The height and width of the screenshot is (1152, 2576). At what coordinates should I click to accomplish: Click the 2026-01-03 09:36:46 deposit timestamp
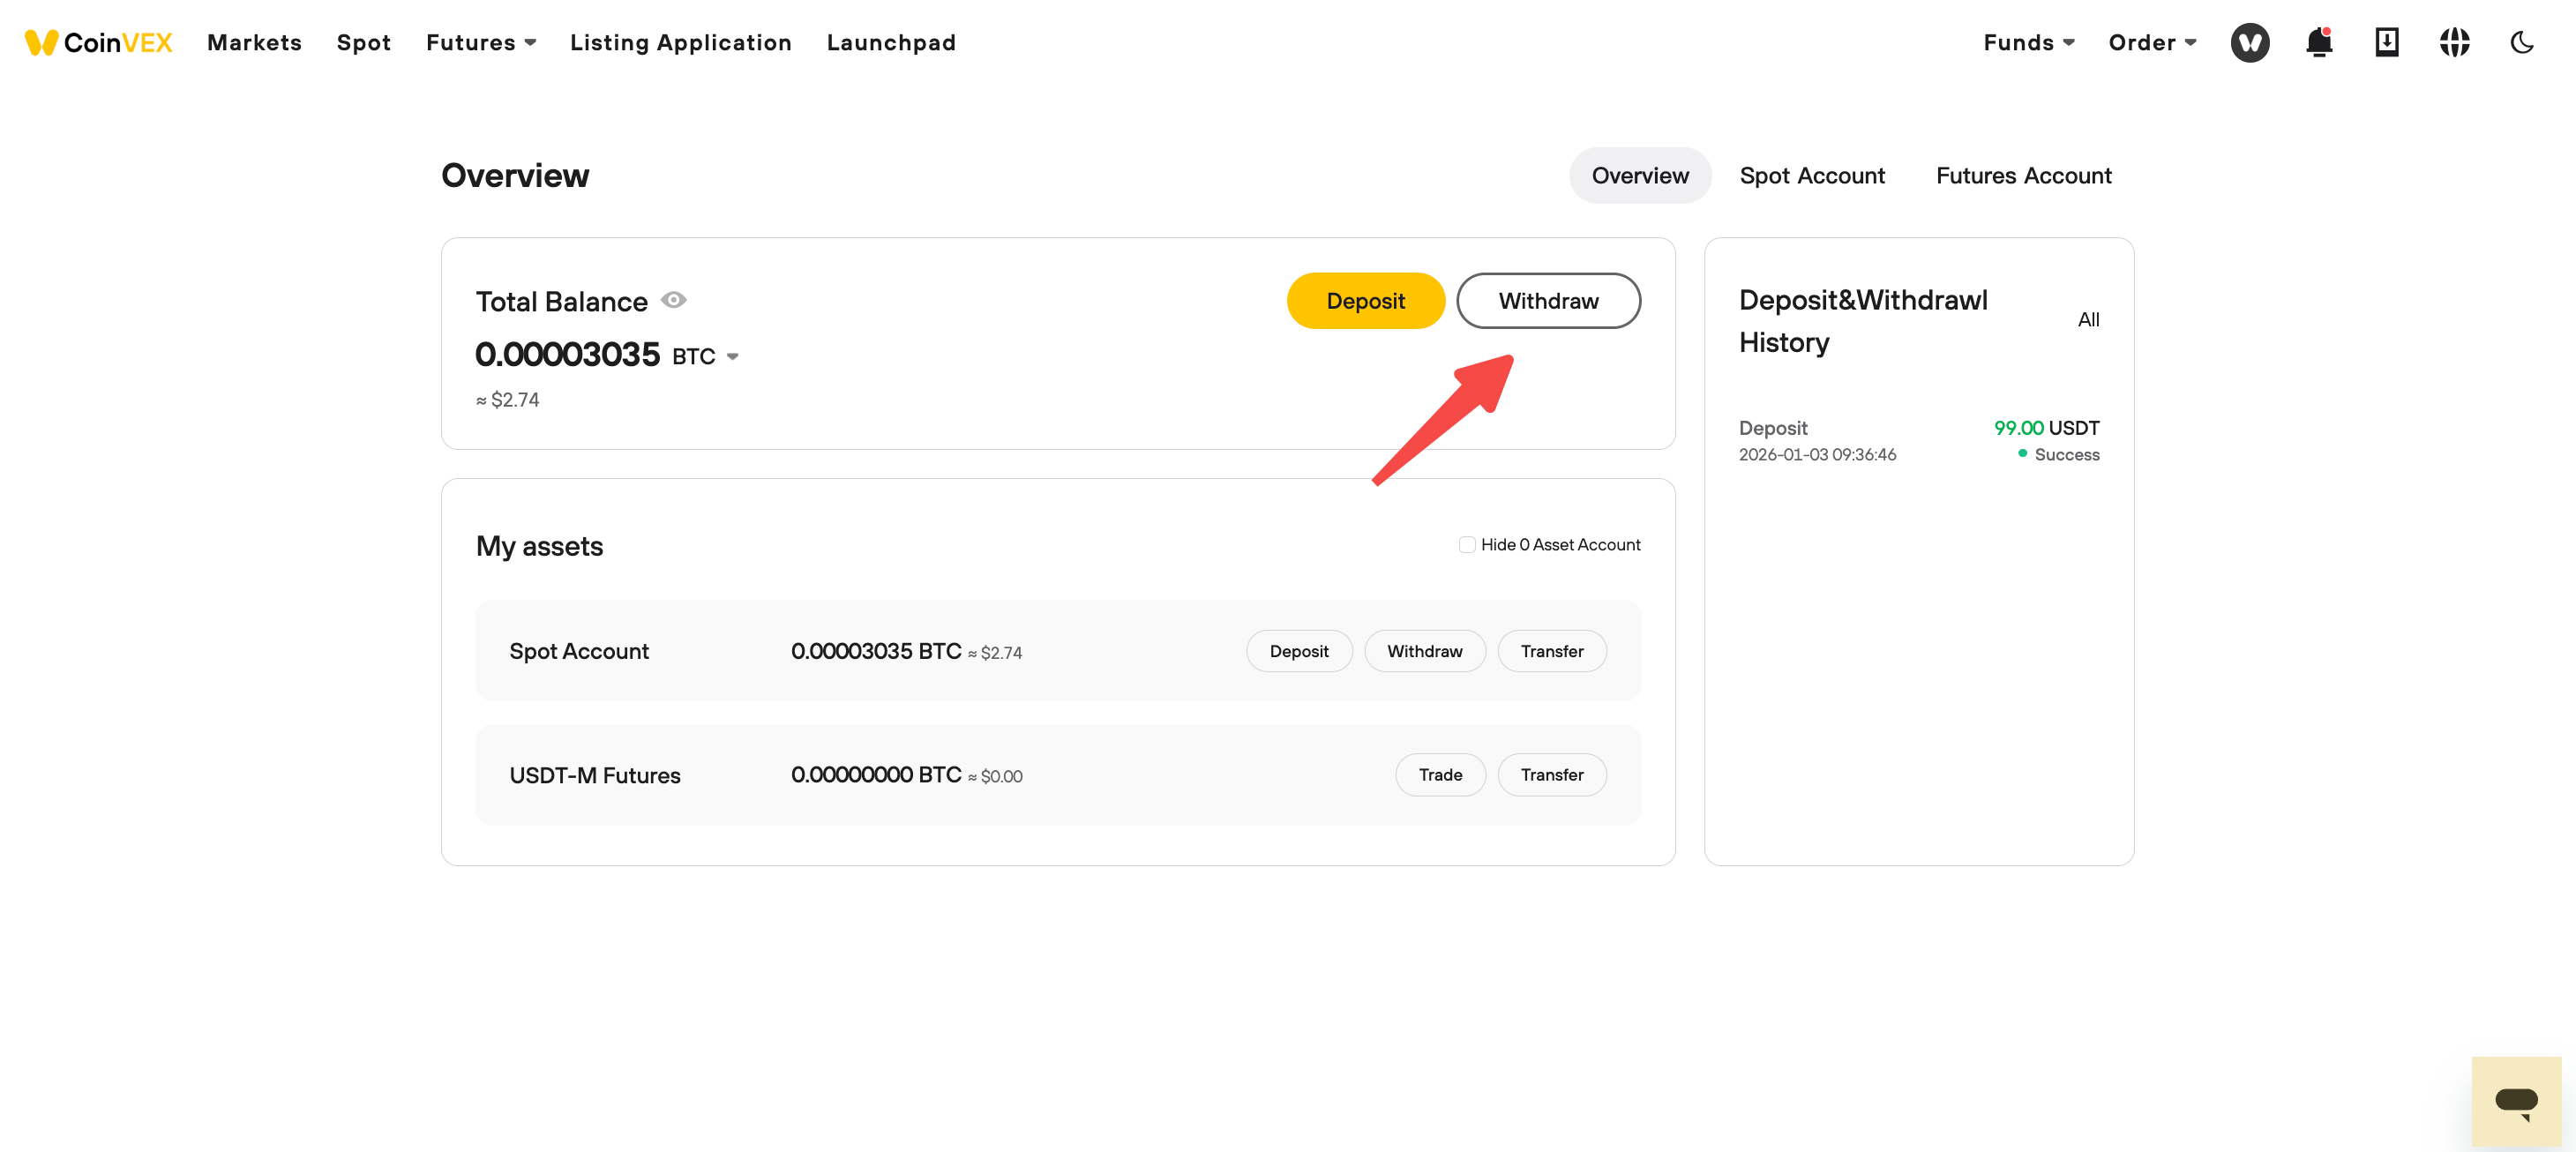[1817, 454]
